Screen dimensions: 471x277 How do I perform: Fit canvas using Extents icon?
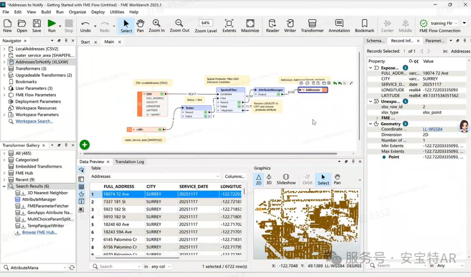pos(229,26)
